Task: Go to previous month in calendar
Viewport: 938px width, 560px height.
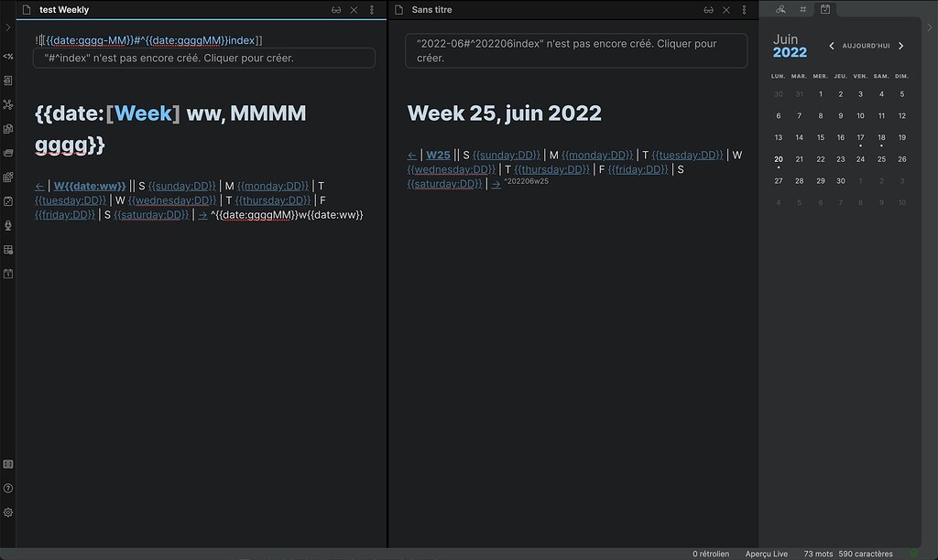Action: 832,46
